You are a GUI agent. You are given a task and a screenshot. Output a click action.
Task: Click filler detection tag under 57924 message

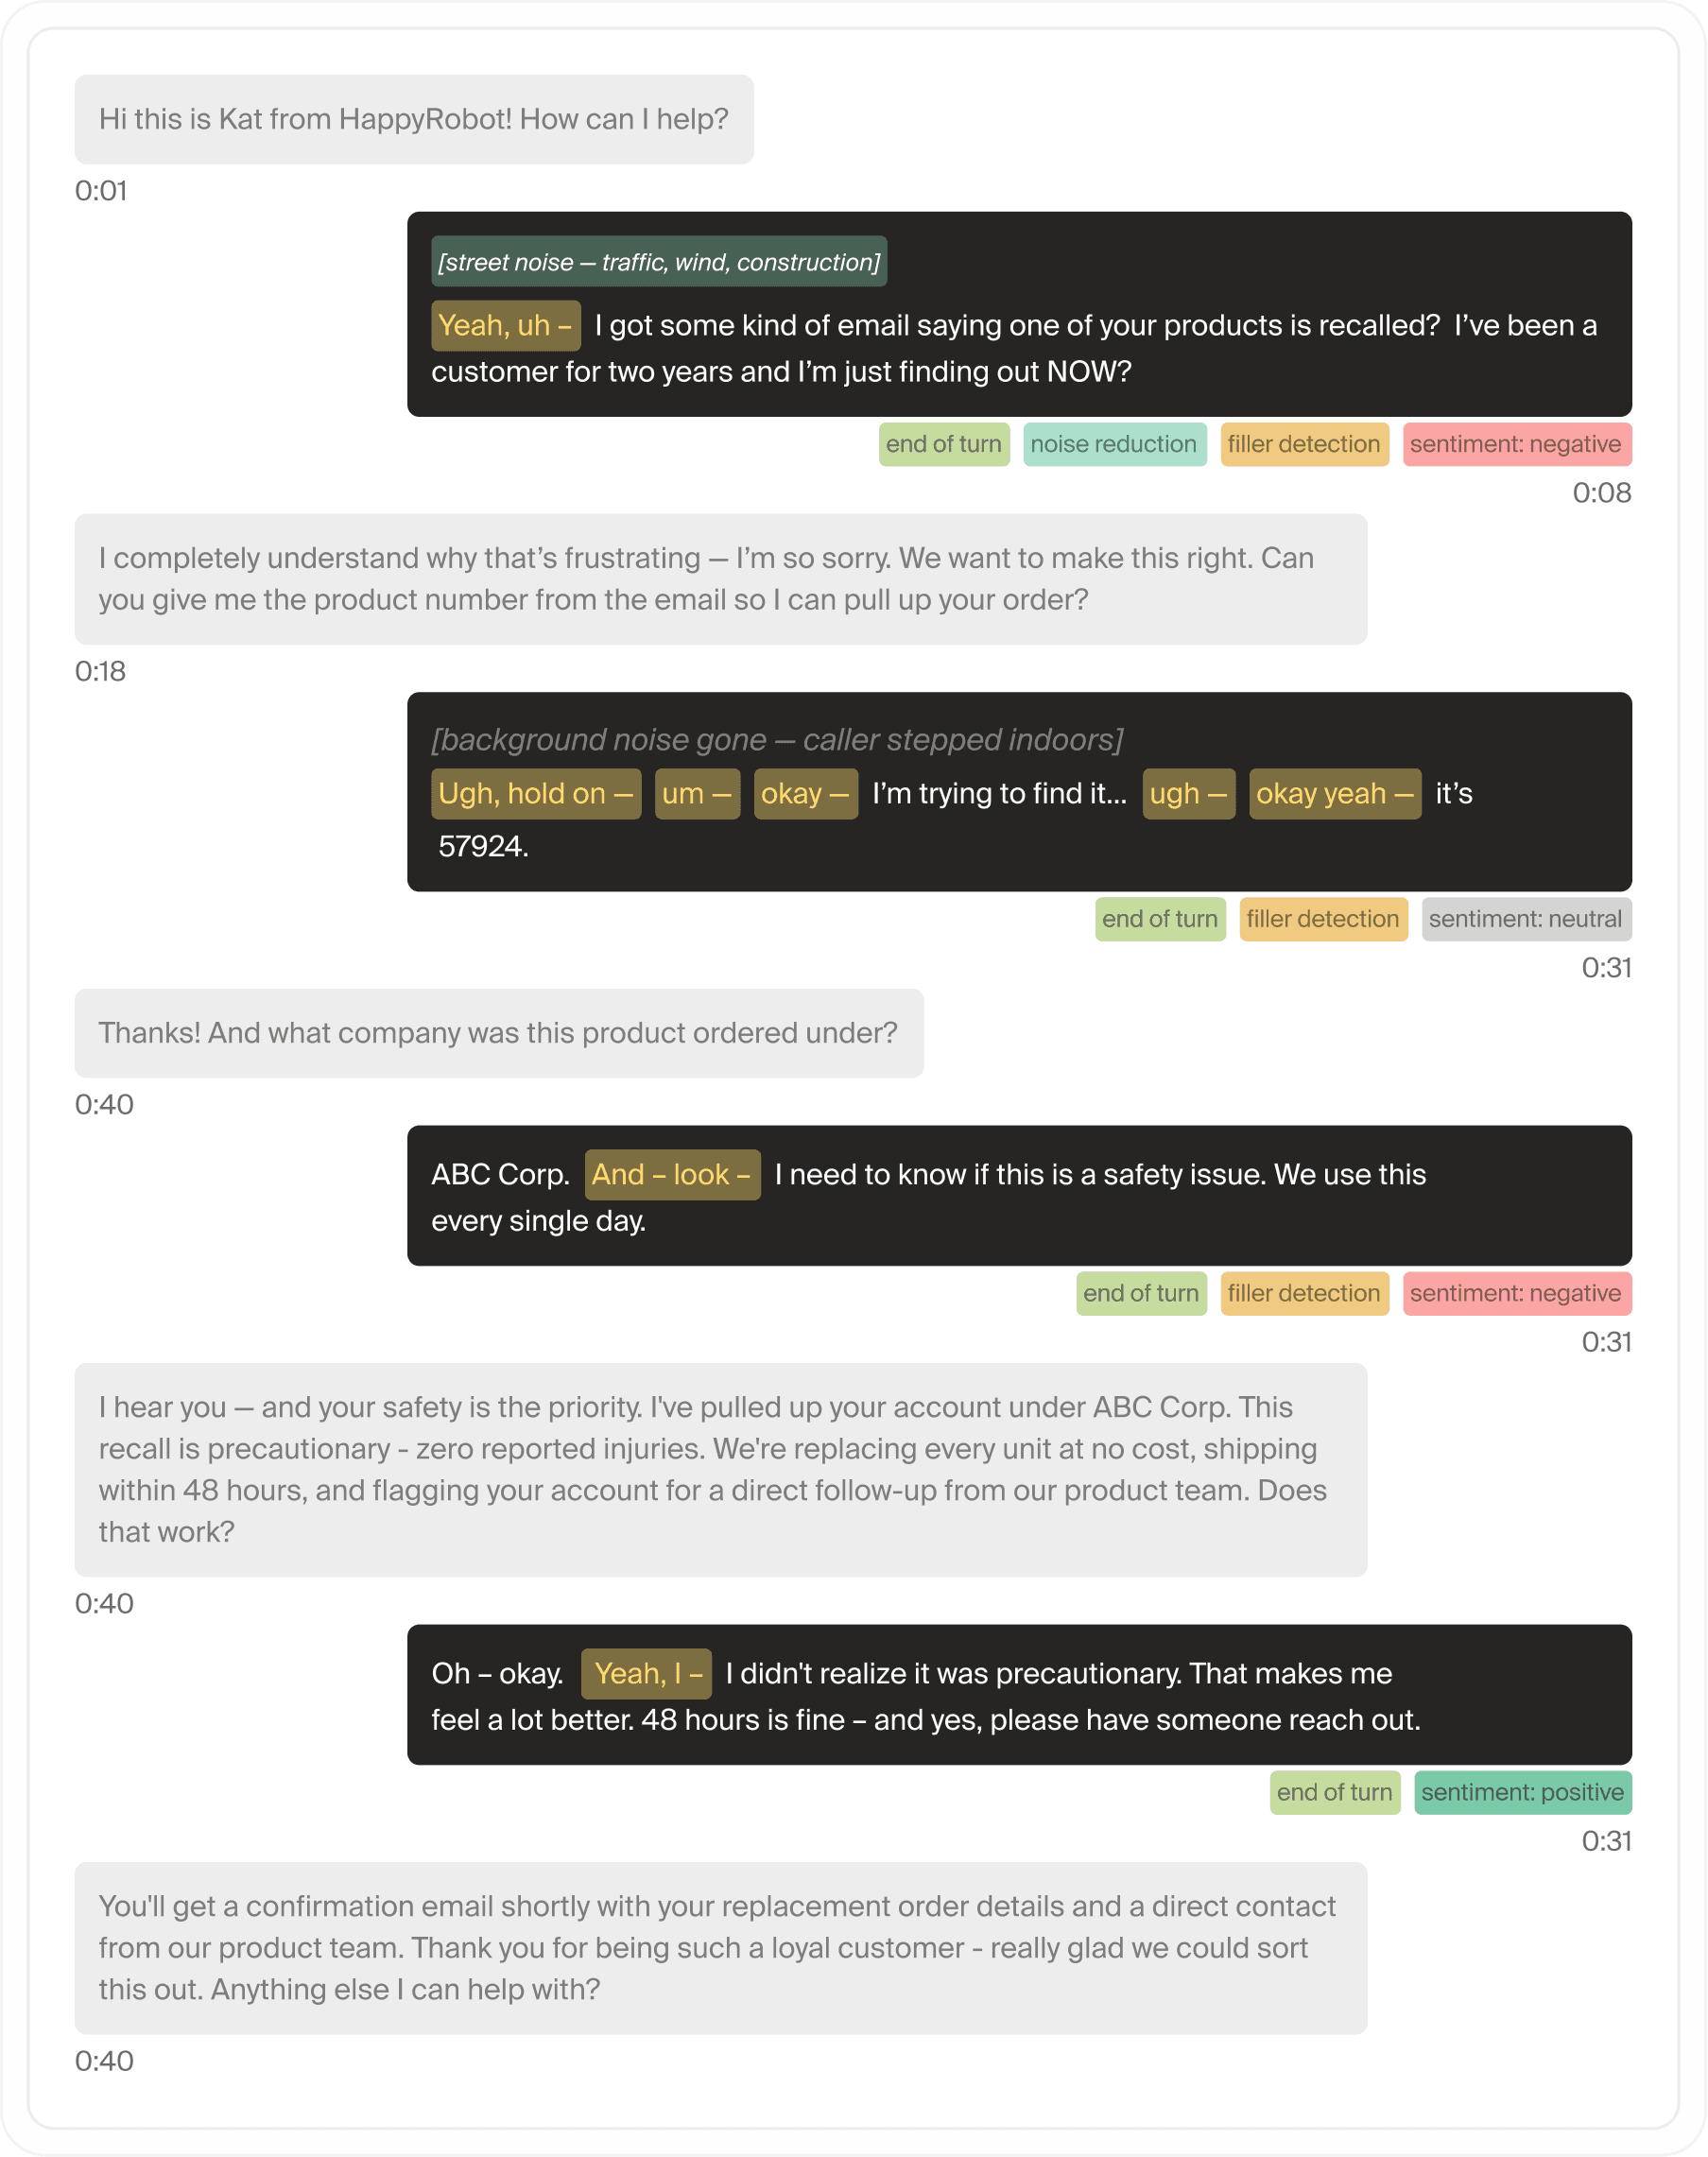coord(1323,919)
